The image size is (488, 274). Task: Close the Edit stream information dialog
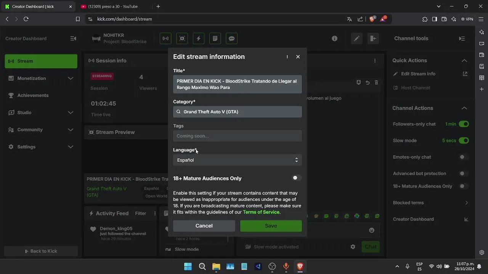(298, 57)
